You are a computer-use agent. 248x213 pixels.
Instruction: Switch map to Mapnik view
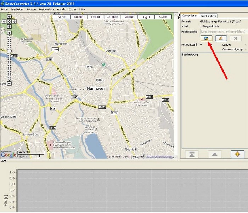click(129, 17)
